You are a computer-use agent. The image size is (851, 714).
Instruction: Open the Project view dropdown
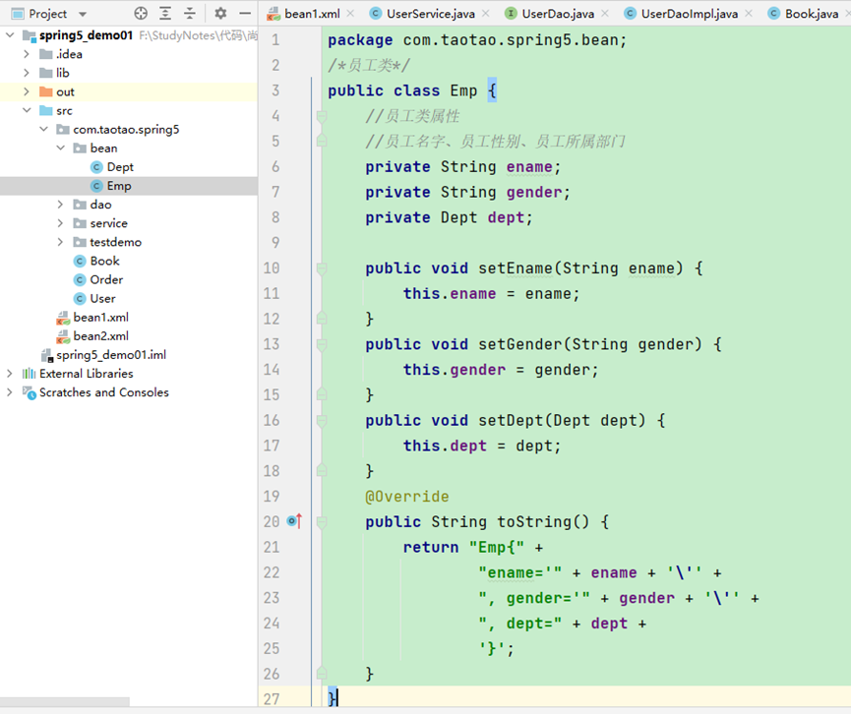tap(82, 14)
